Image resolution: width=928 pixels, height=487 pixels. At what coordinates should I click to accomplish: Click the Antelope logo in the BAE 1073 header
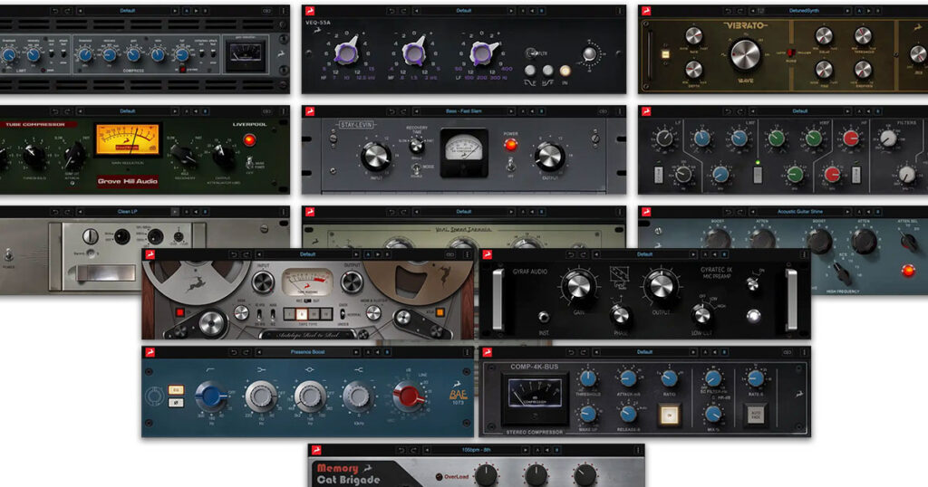[x=150, y=352]
